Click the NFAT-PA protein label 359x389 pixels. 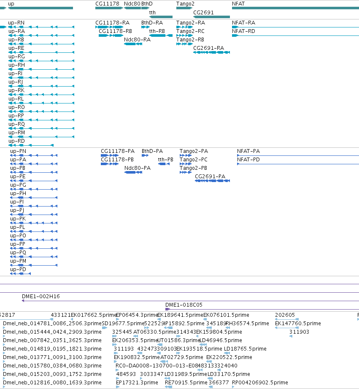(x=248, y=151)
